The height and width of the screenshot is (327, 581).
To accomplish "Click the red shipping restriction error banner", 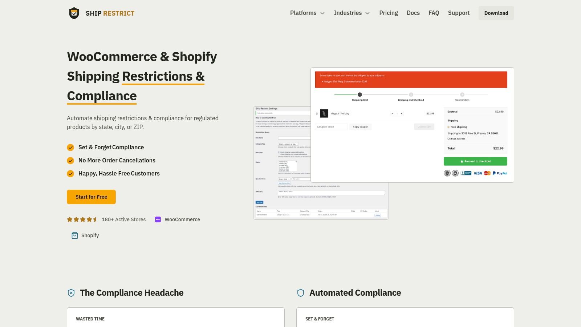I will pos(411,80).
